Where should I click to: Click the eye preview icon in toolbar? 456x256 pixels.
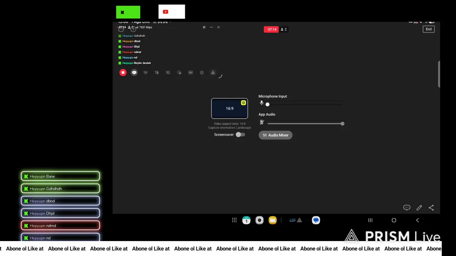click(191, 73)
